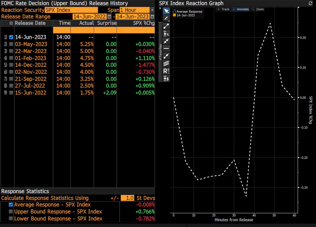
Task: Check the 01-Feb-2023 release checkbox
Action: [x=11, y=58]
